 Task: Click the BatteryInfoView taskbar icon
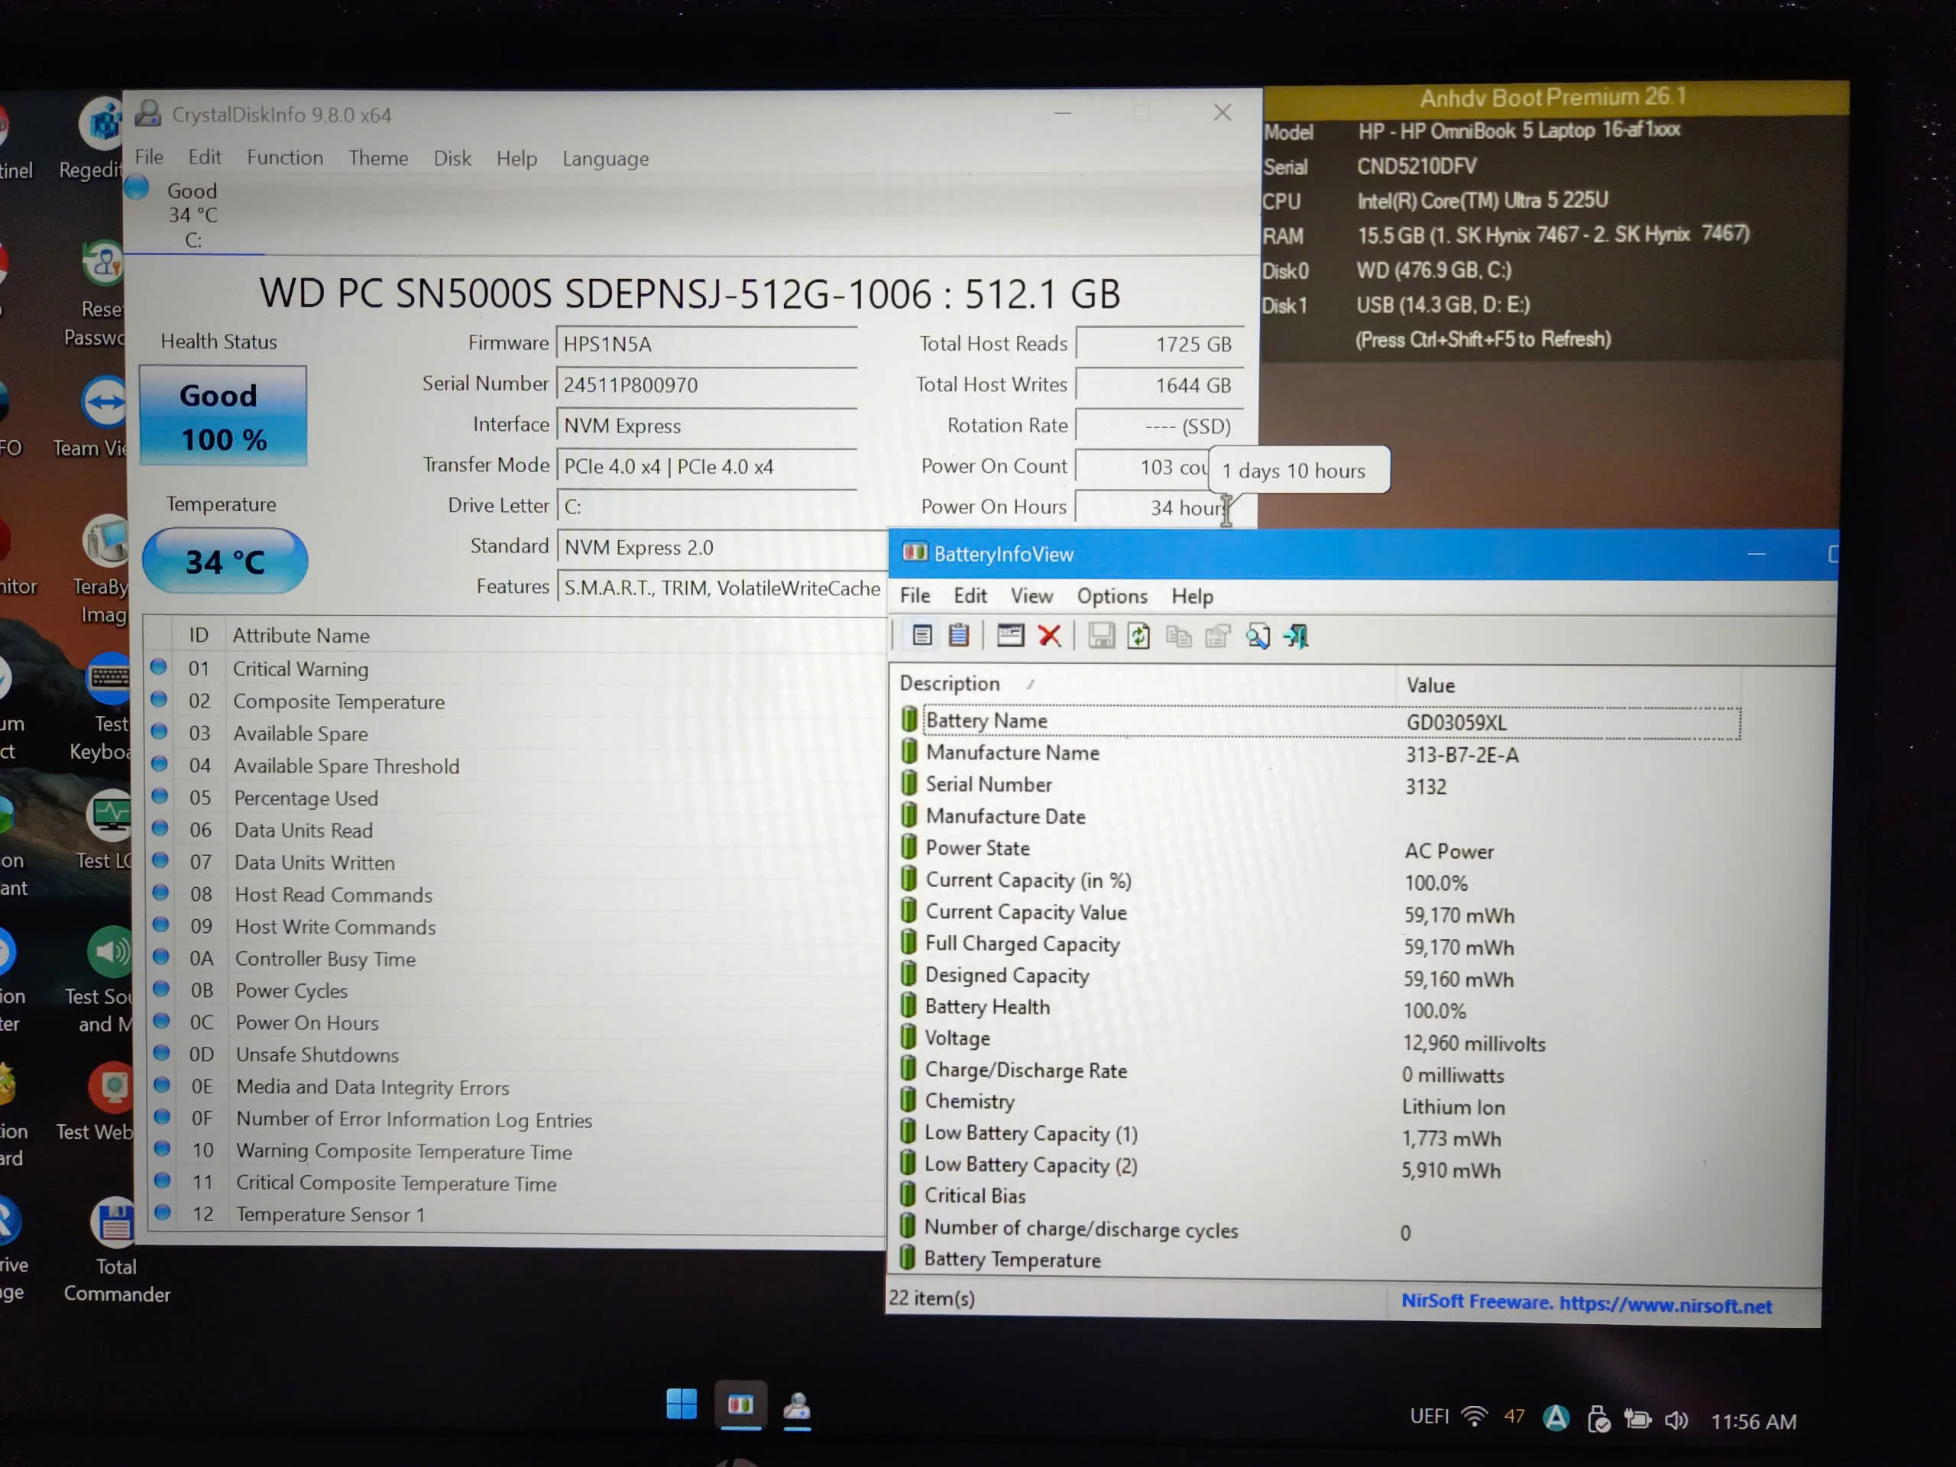pos(740,1404)
